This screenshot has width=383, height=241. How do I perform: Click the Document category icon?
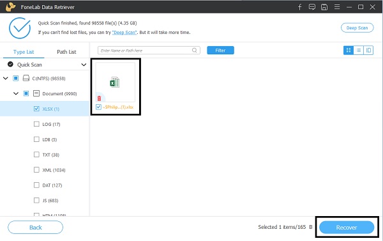(36, 93)
